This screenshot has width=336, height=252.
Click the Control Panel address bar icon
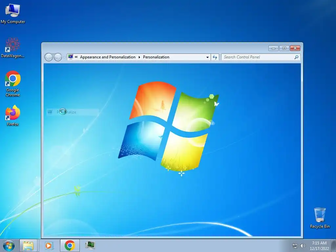71,57
